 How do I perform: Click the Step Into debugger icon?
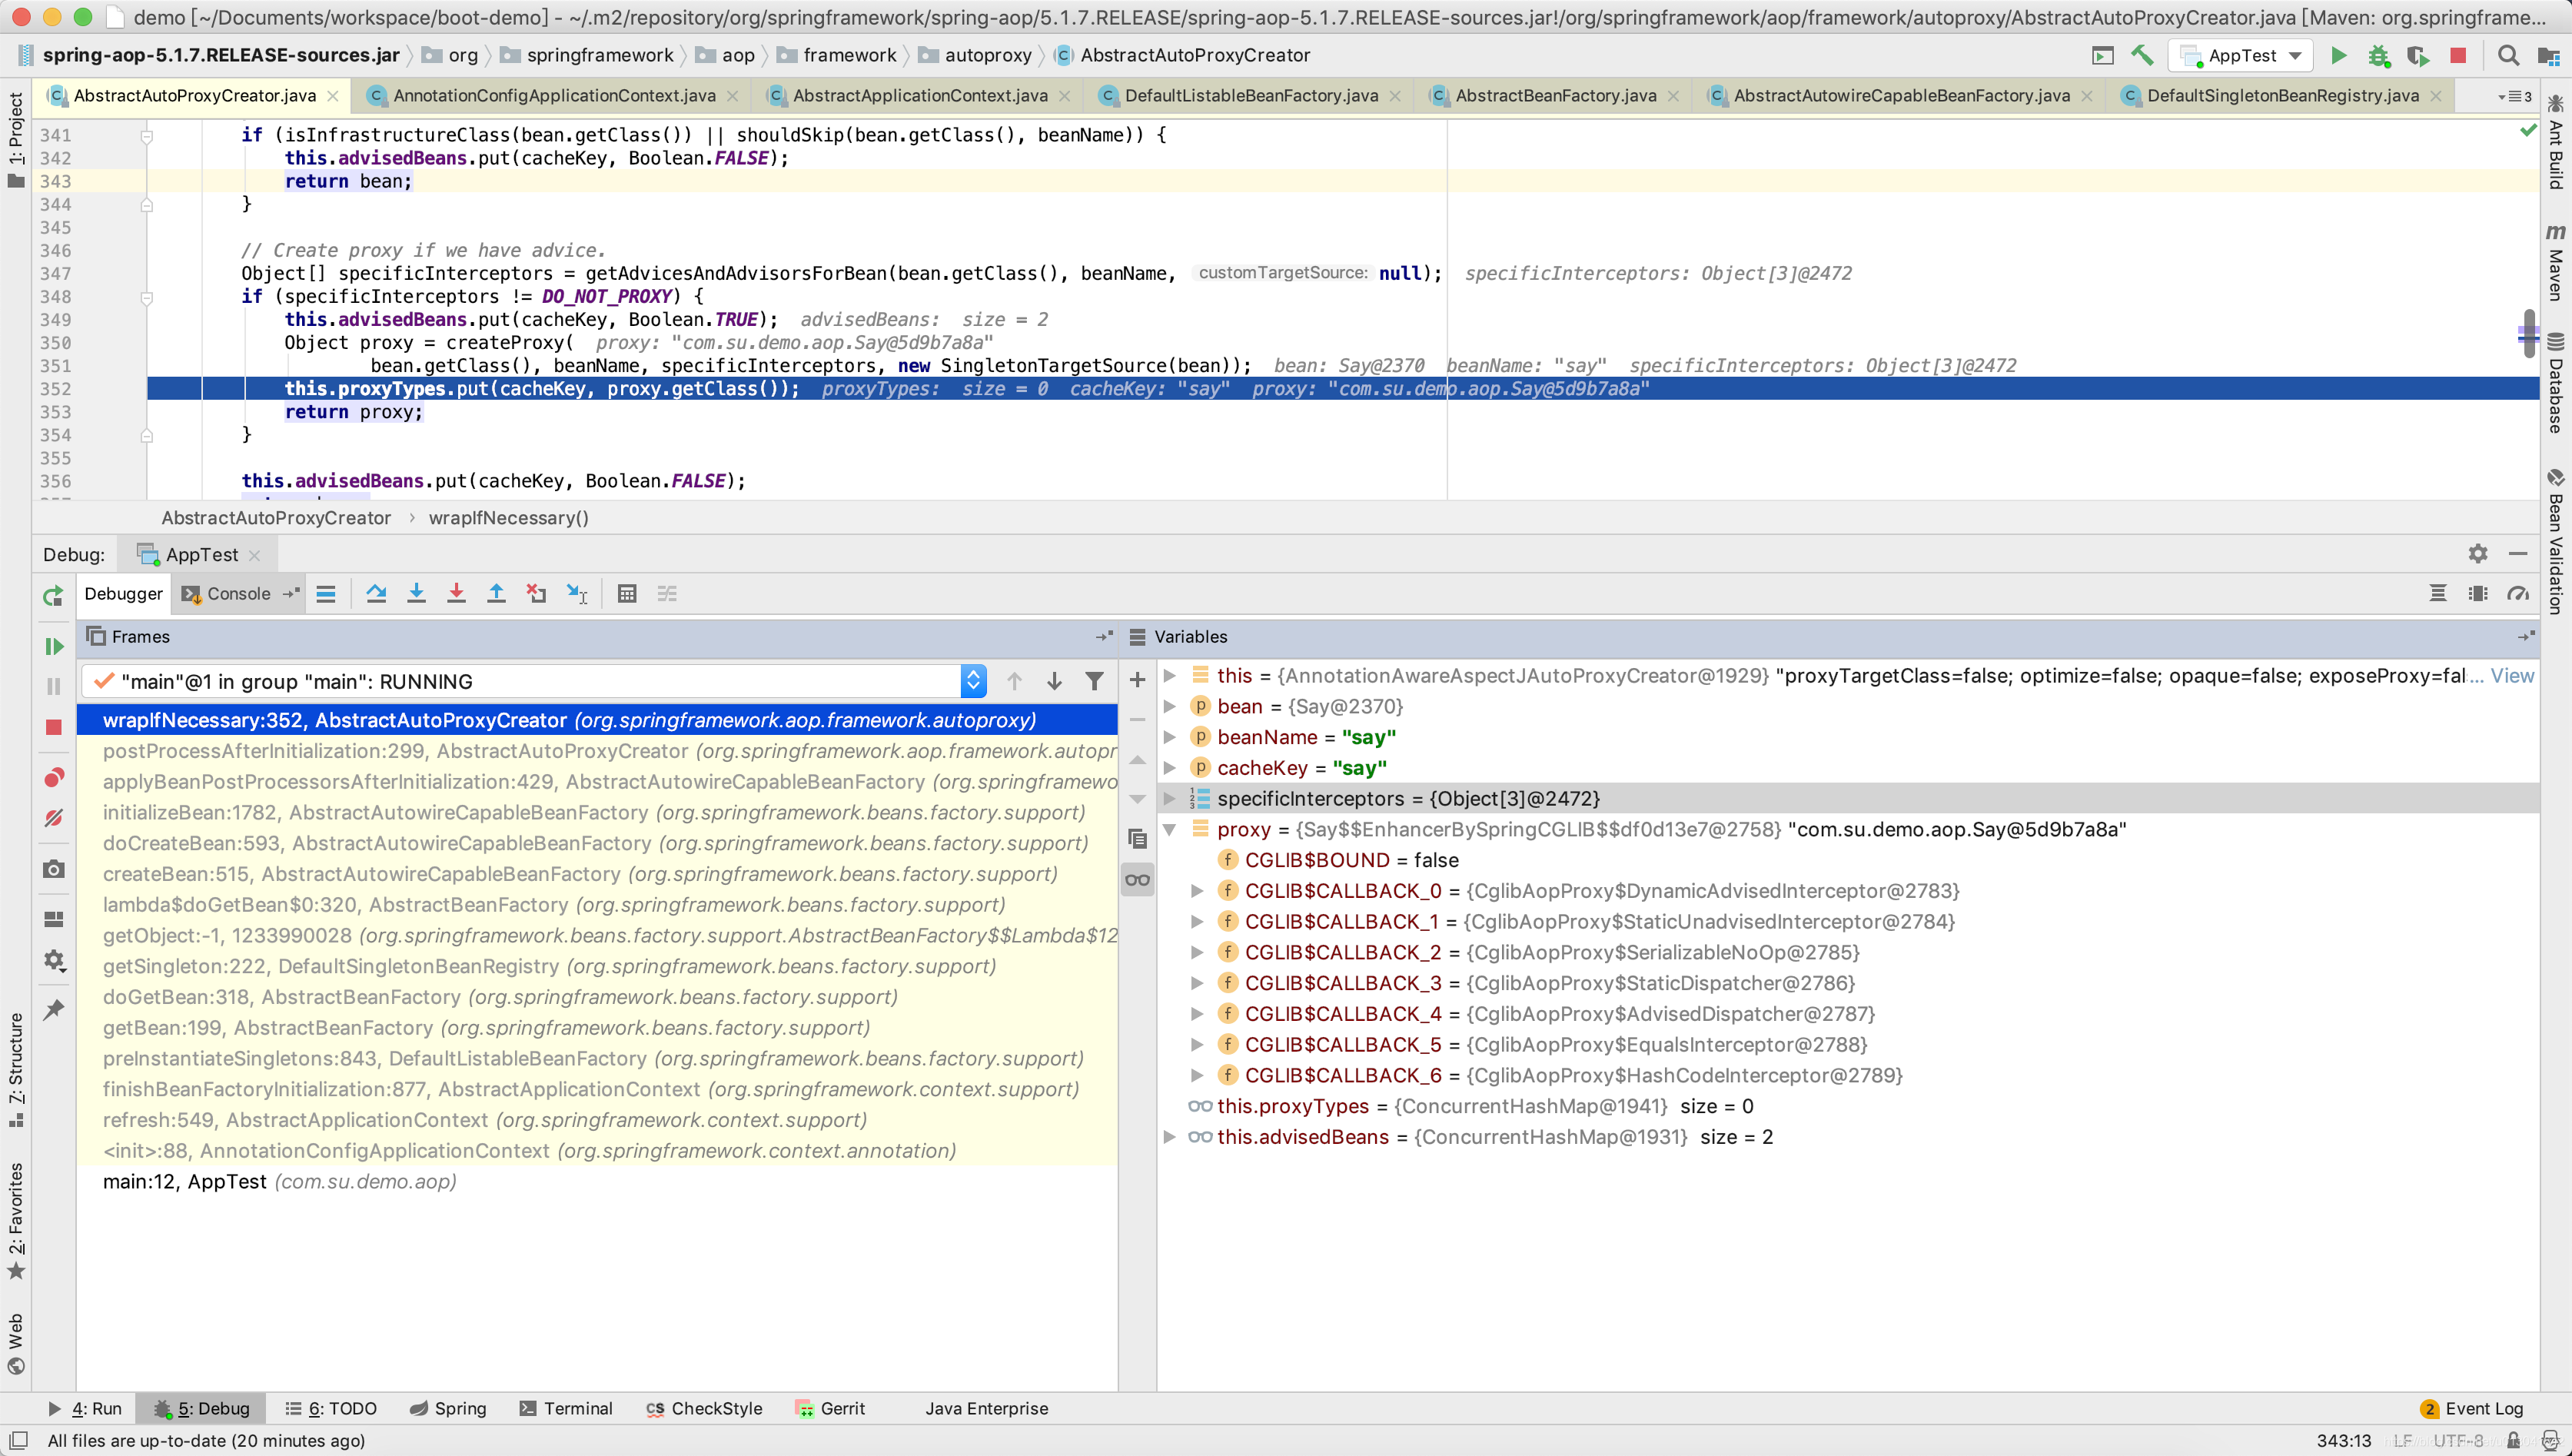(x=417, y=594)
